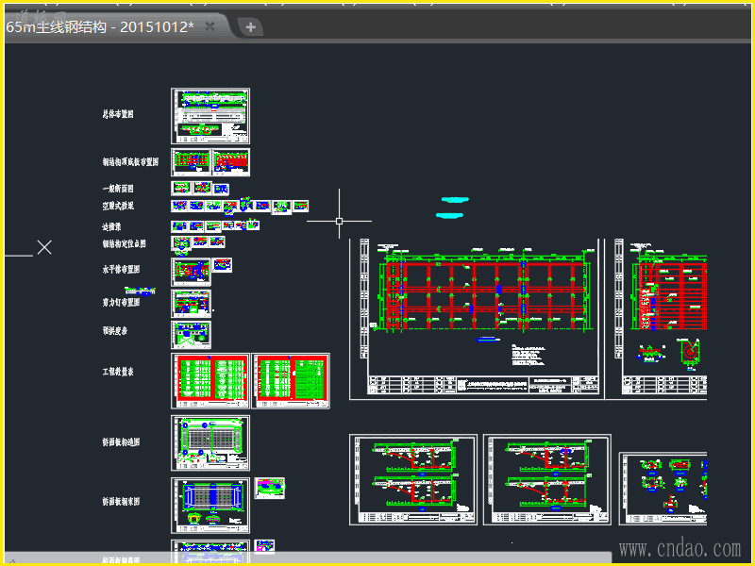Pick the bottom-middle double elevation sheet
The width and height of the screenshot is (755, 566).
point(546,479)
